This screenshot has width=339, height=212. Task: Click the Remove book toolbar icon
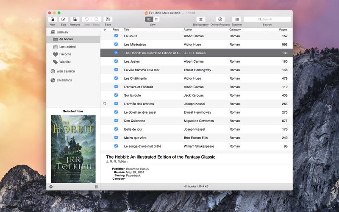coord(75,19)
